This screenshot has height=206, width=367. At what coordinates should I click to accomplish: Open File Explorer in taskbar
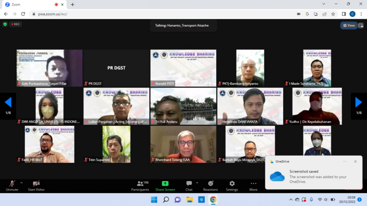pyautogui.click(x=190, y=200)
